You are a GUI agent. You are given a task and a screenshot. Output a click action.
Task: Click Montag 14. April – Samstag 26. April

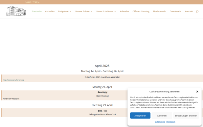[102, 71]
